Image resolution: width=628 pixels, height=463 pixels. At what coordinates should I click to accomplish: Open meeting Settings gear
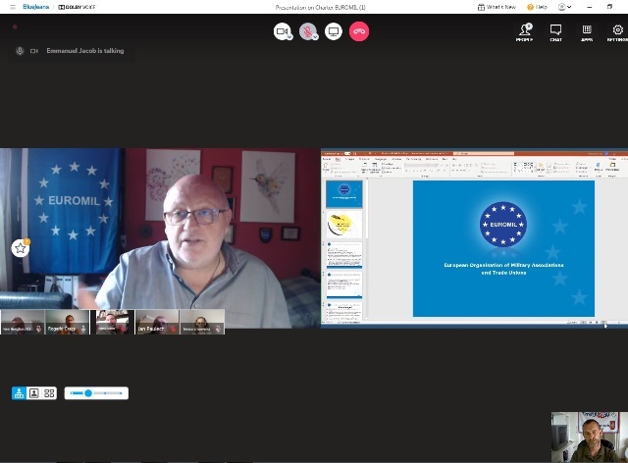pos(617,31)
